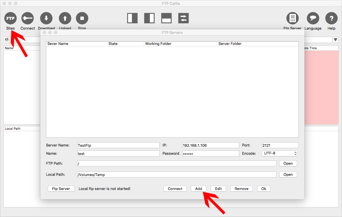
Task: Click the Ftp Server button in dialog
Action: click(61, 189)
